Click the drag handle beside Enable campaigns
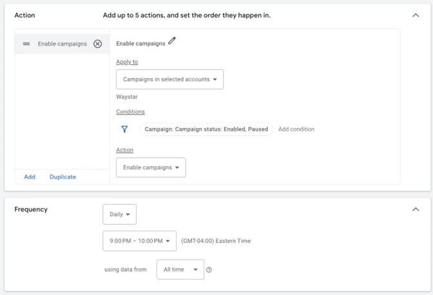Image resolution: width=433 pixels, height=295 pixels. pyautogui.click(x=26, y=44)
